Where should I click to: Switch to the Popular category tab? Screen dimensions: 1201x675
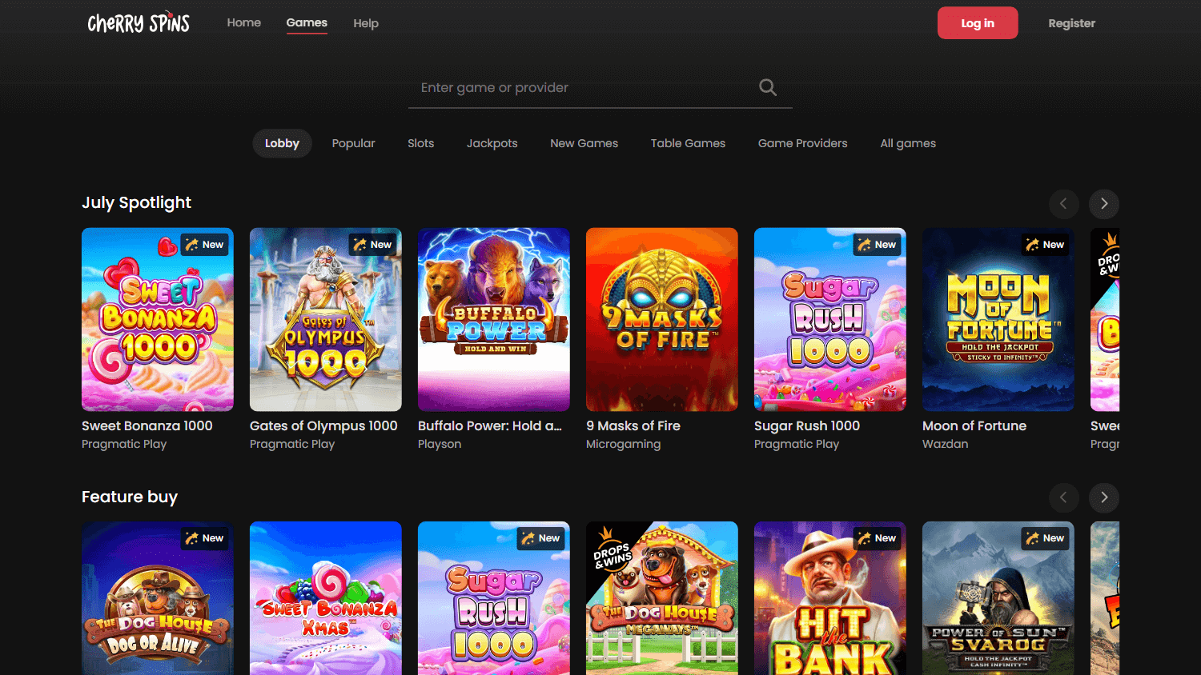[354, 144]
